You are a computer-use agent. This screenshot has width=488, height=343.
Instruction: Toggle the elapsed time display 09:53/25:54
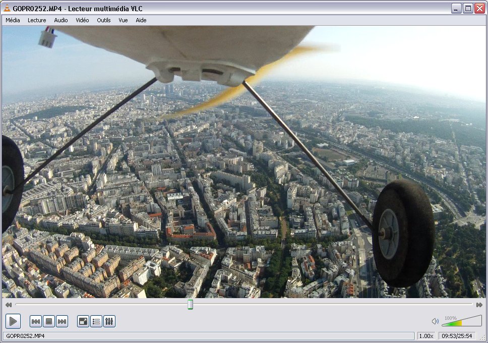point(457,336)
